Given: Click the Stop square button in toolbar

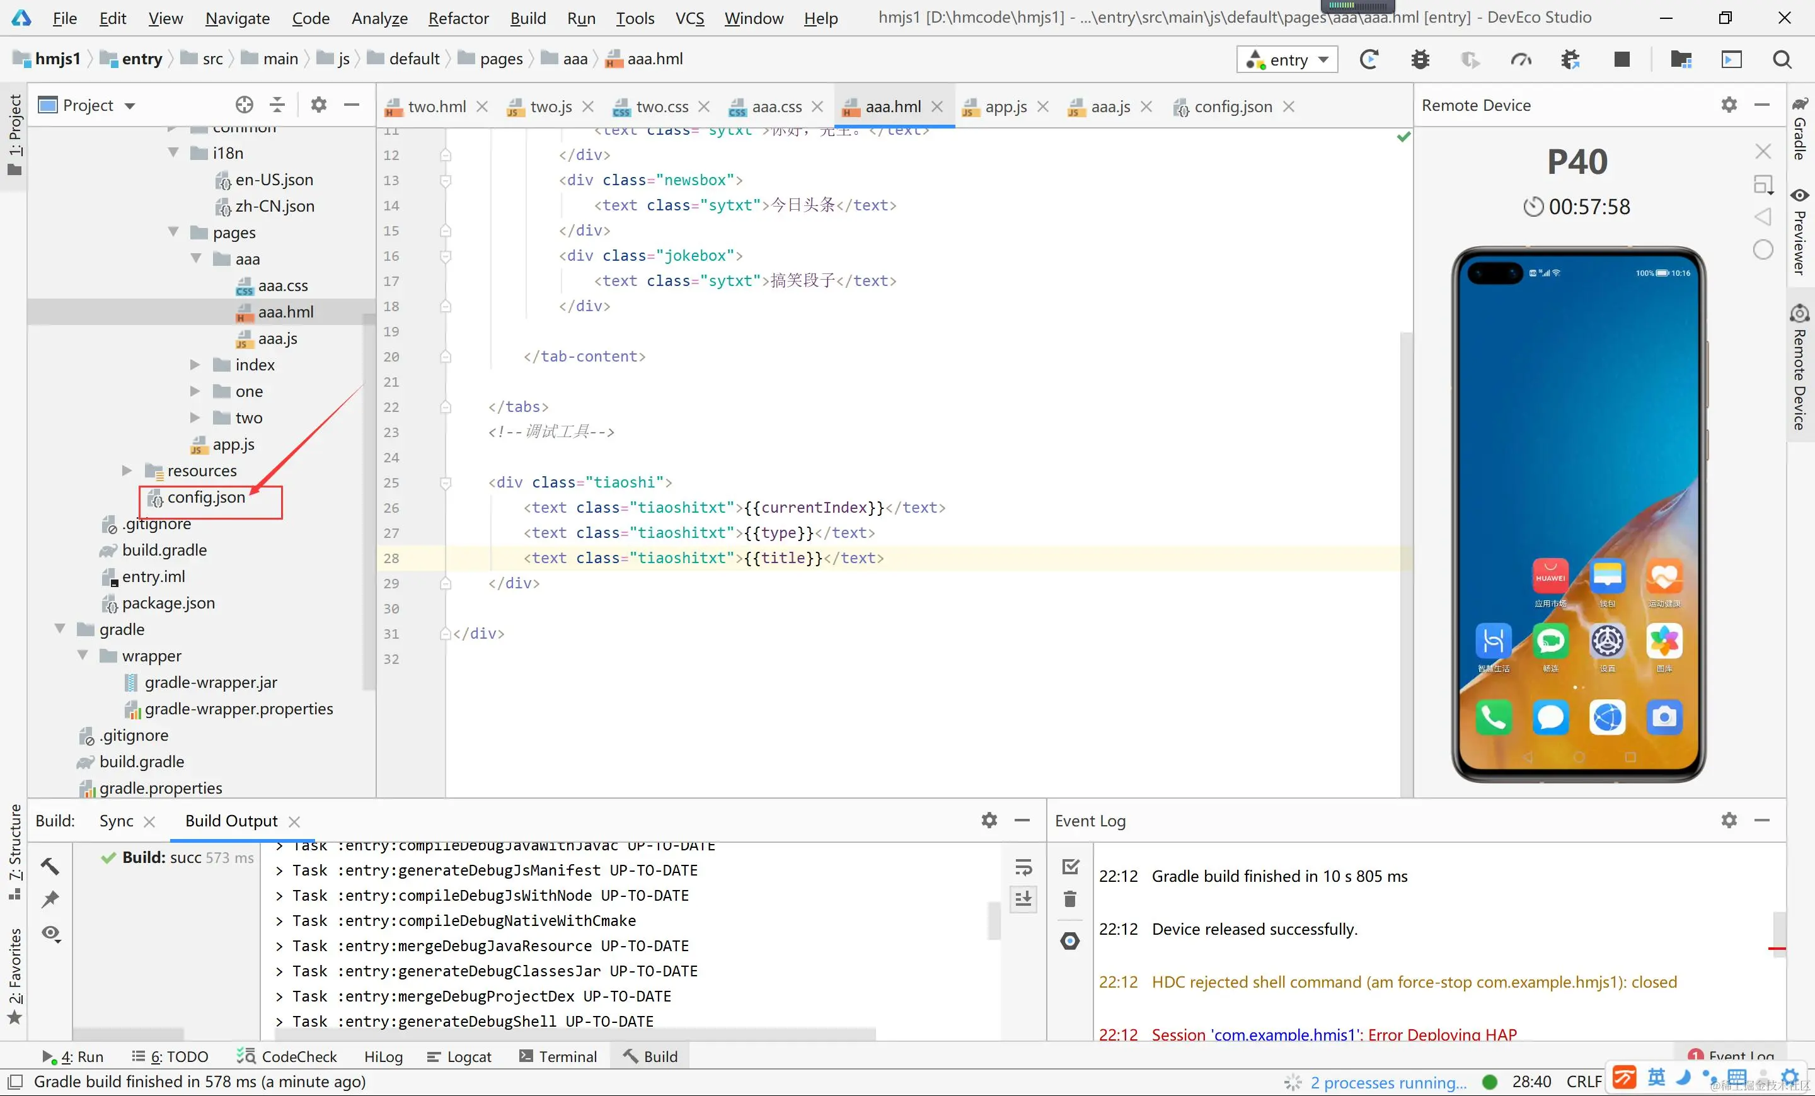Looking at the screenshot, I should point(1622,59).
